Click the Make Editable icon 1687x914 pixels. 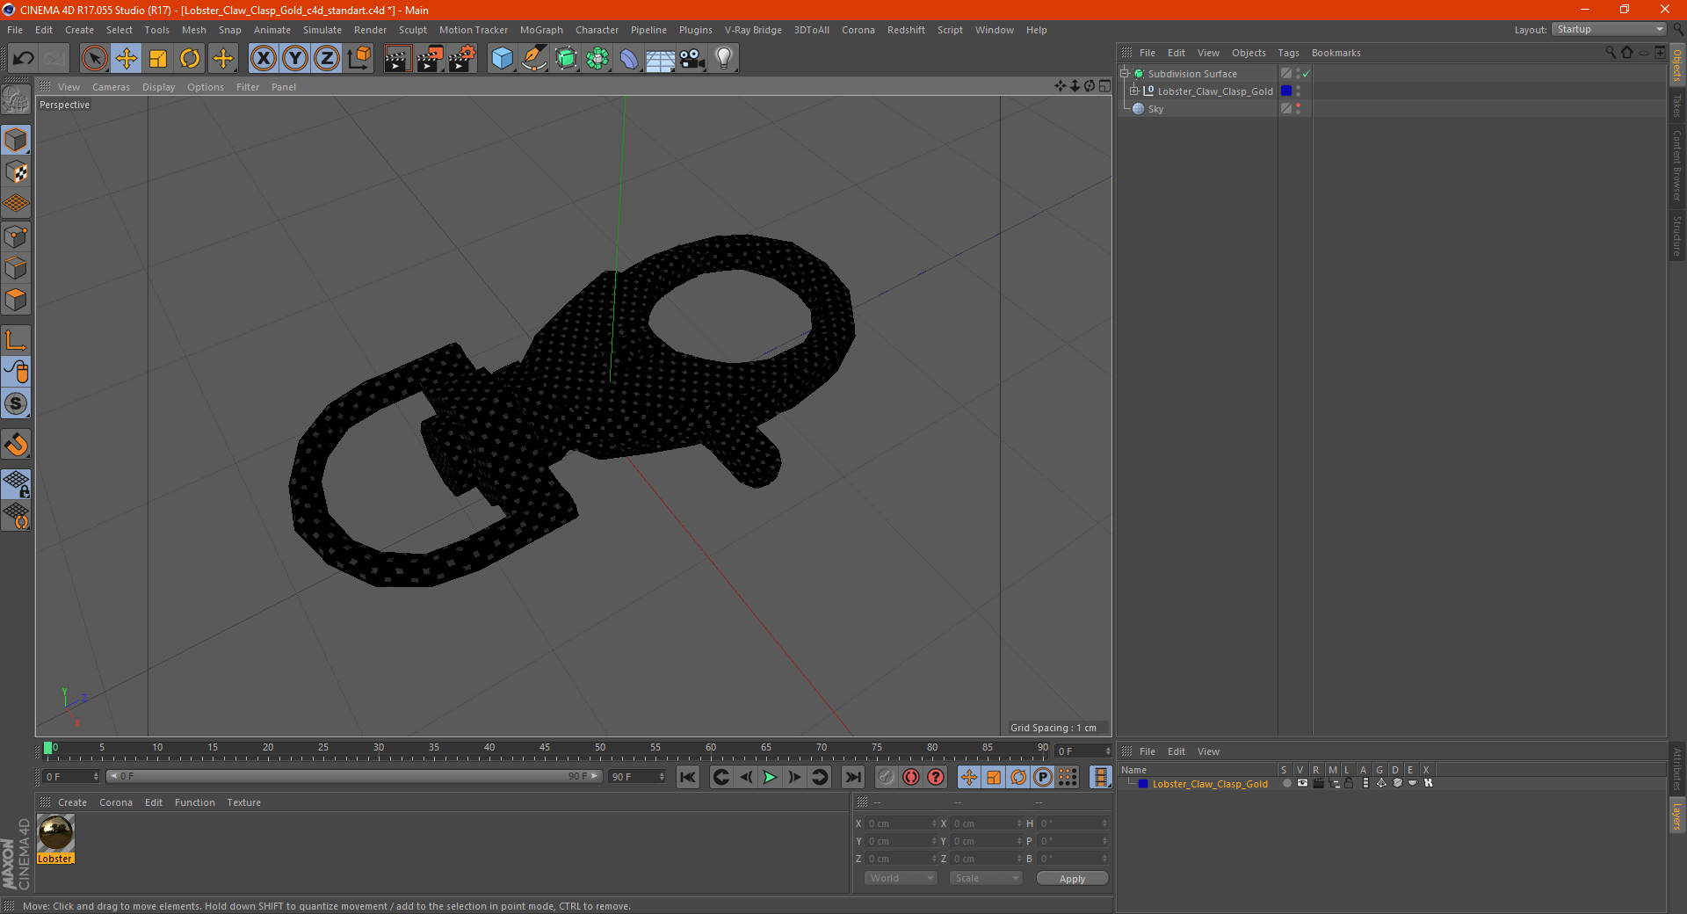[x=16, y=99]
